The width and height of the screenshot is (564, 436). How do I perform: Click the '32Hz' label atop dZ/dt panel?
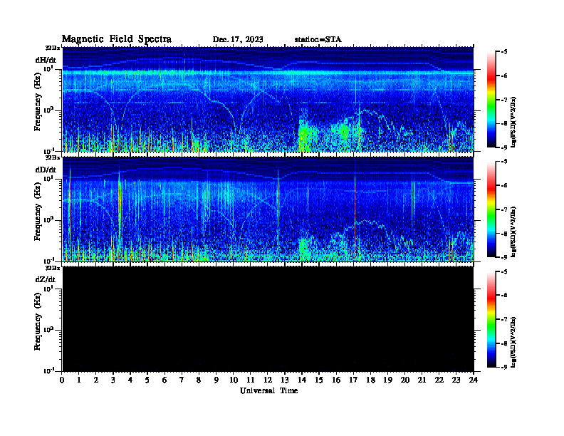(53, 268)
